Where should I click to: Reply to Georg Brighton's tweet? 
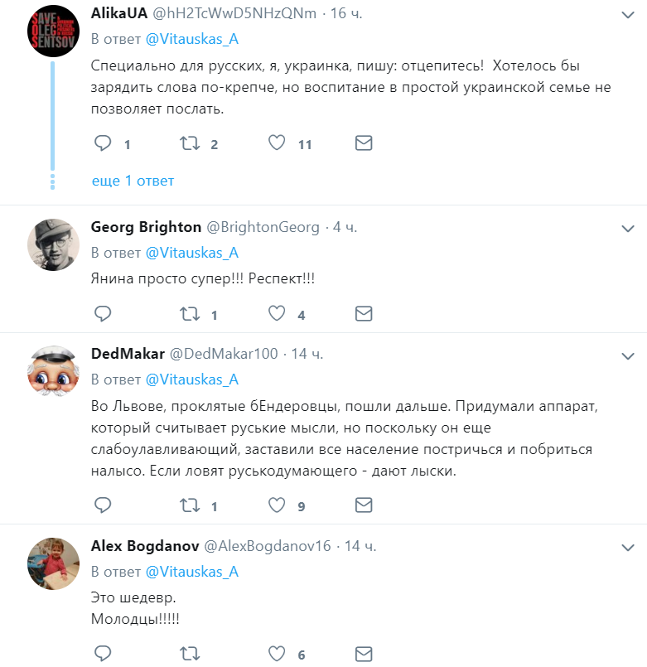pos(103,314)
